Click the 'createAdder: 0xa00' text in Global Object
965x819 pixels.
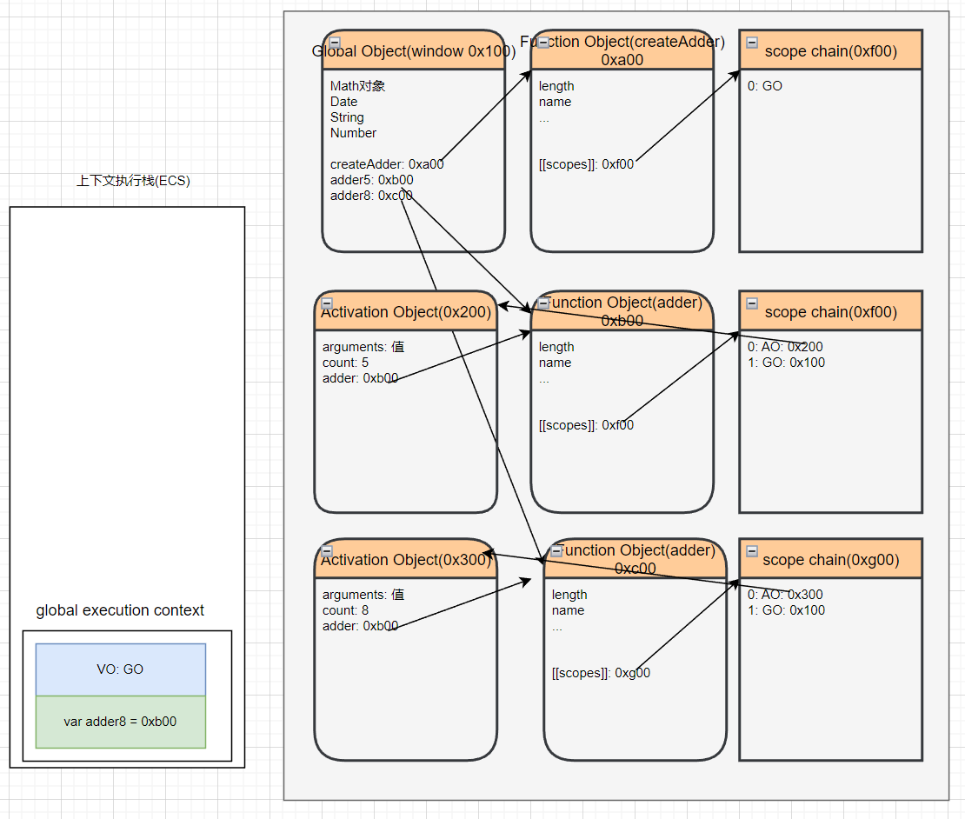click(387, 163)
